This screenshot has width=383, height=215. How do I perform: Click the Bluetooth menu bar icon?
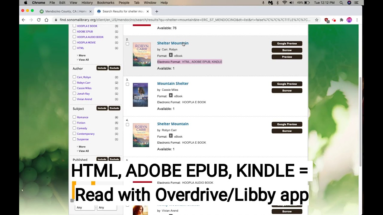click(x=277, y=3)
